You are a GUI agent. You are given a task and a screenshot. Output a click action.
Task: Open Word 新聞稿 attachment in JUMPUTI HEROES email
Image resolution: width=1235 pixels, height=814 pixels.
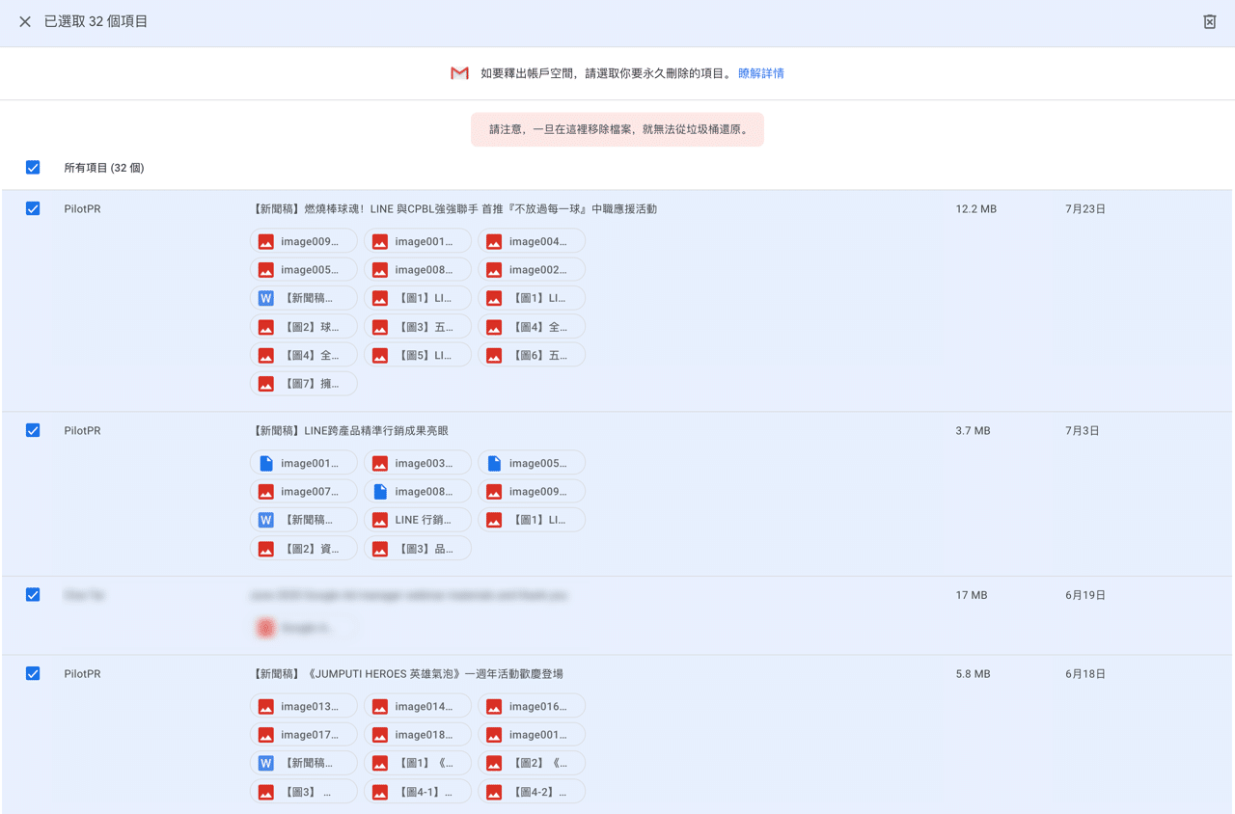(304, 763)
